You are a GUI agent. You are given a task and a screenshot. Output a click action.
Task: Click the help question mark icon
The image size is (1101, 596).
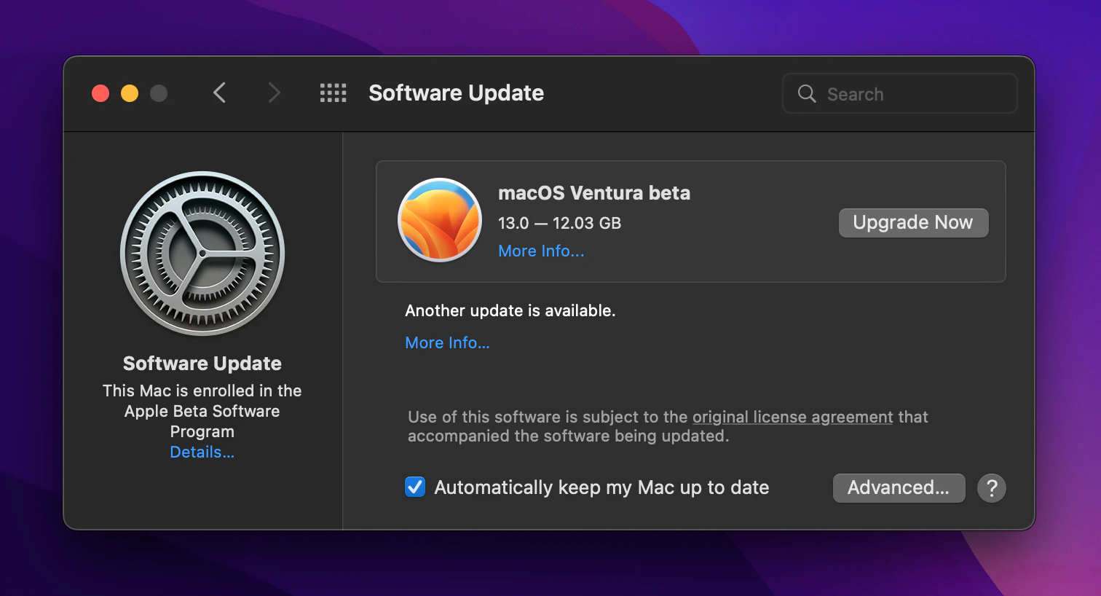[991, 487]
